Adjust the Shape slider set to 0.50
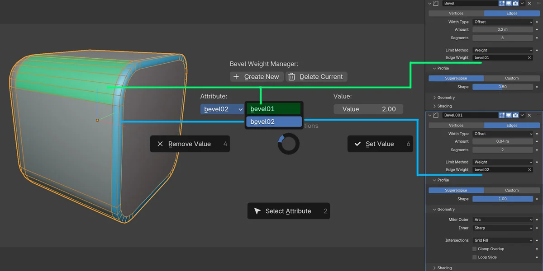Viewport: 543px width, 271px height. pos(503,87)
